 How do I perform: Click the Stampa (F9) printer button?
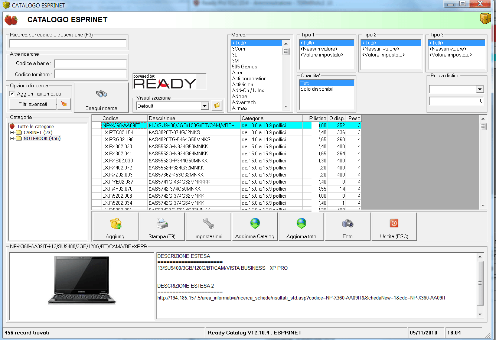pyautogui.click(x=162, y=227)
